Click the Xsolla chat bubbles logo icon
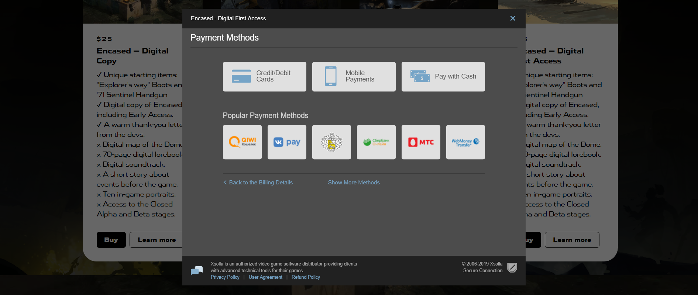Viewport: 698px width, 295px height. click(x=197, y=271)
